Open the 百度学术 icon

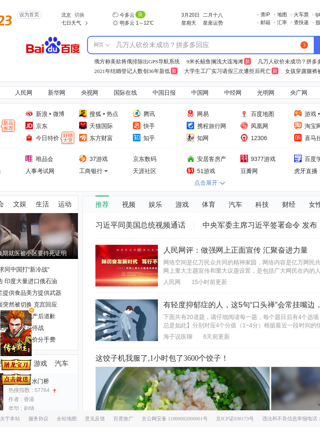click(x=298, y=158)
